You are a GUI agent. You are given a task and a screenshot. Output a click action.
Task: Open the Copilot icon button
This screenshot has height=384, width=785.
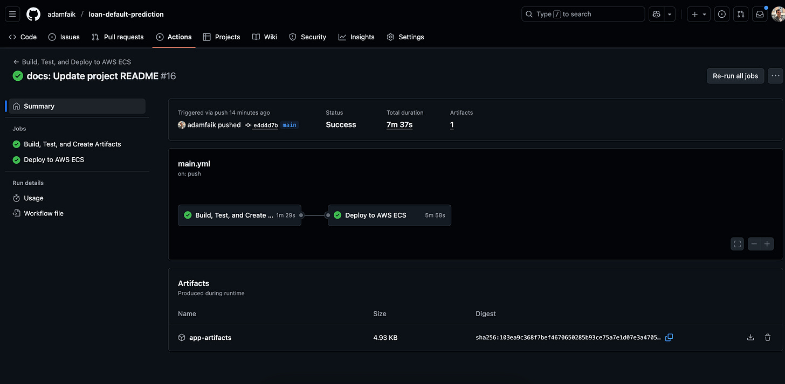656,15
